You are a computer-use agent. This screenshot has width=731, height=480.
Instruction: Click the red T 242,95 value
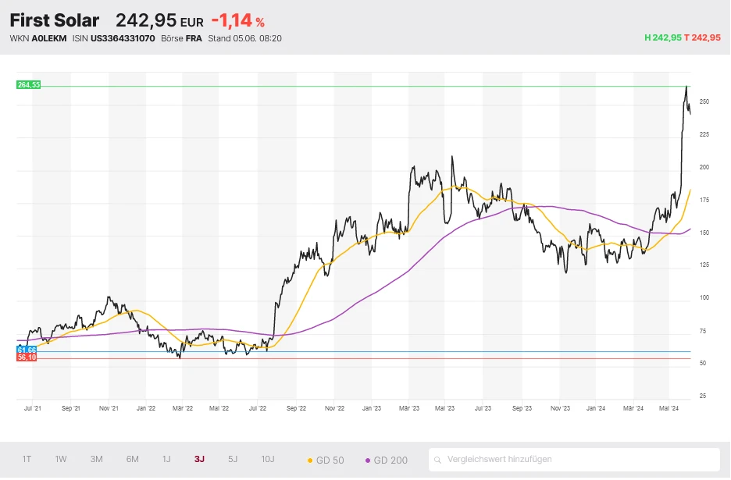pyautogui.click(x=702, y=37)
